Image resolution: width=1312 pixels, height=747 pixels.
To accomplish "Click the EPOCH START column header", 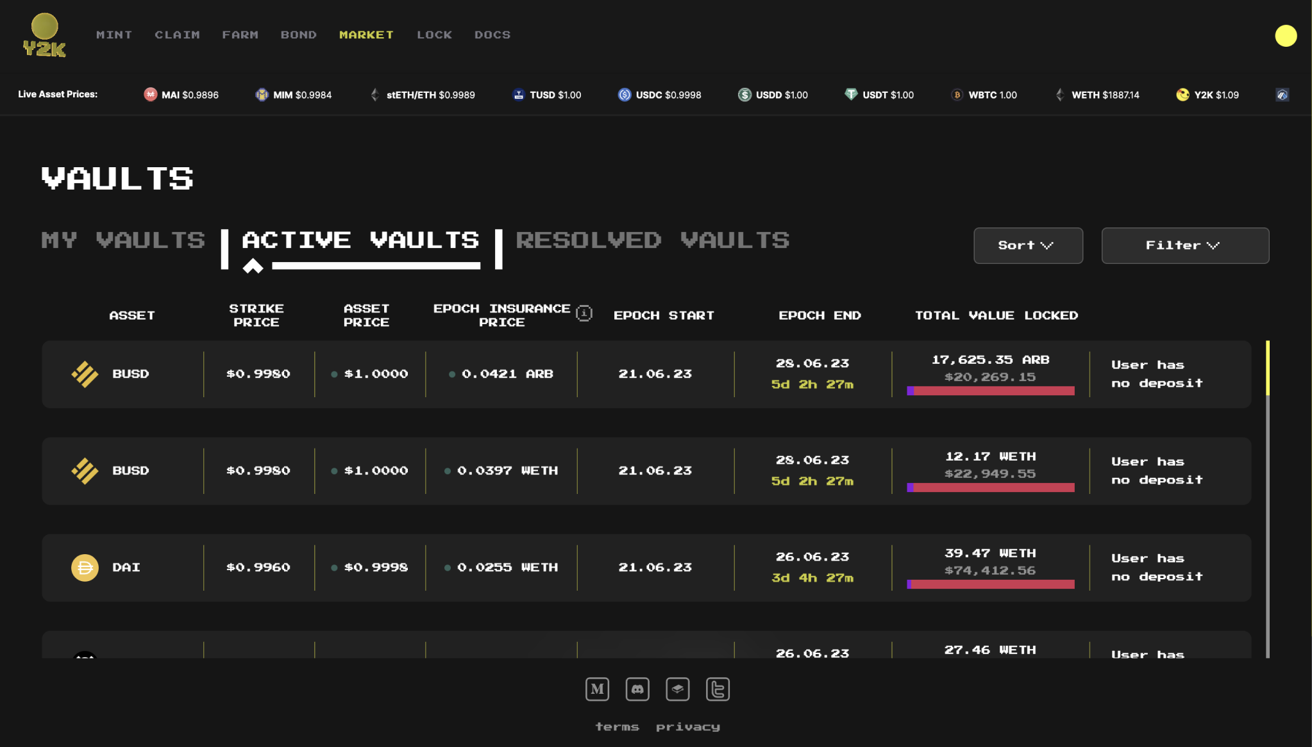I will click(x=664, y=315).
